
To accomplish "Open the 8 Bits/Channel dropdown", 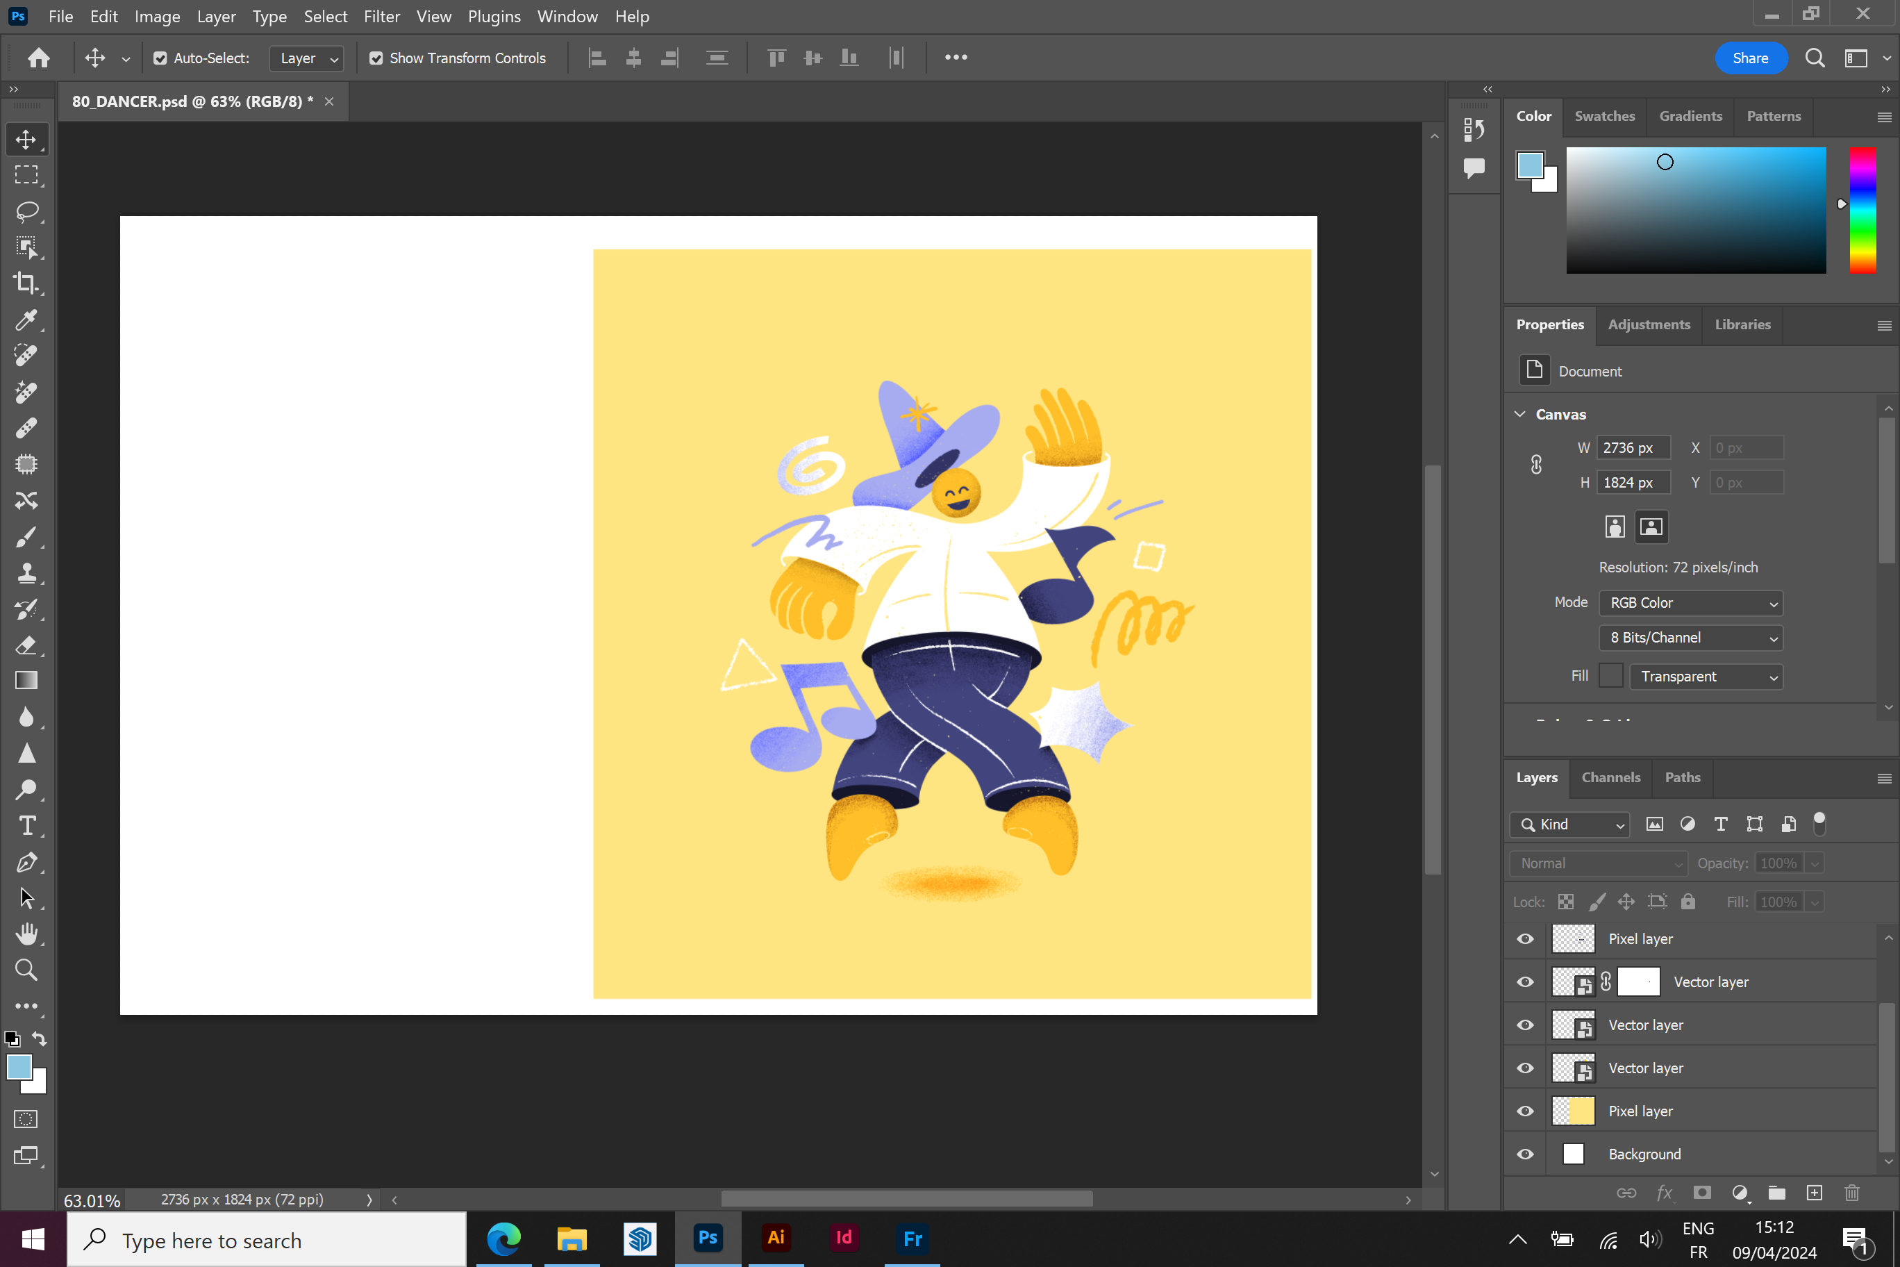I will point(1691,638).
